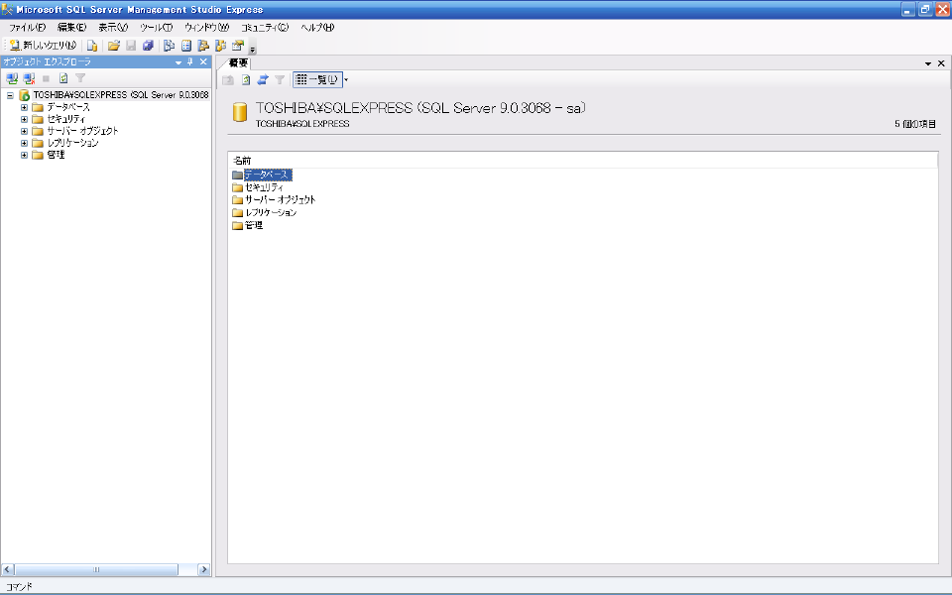Click the large server database icon

240,112
